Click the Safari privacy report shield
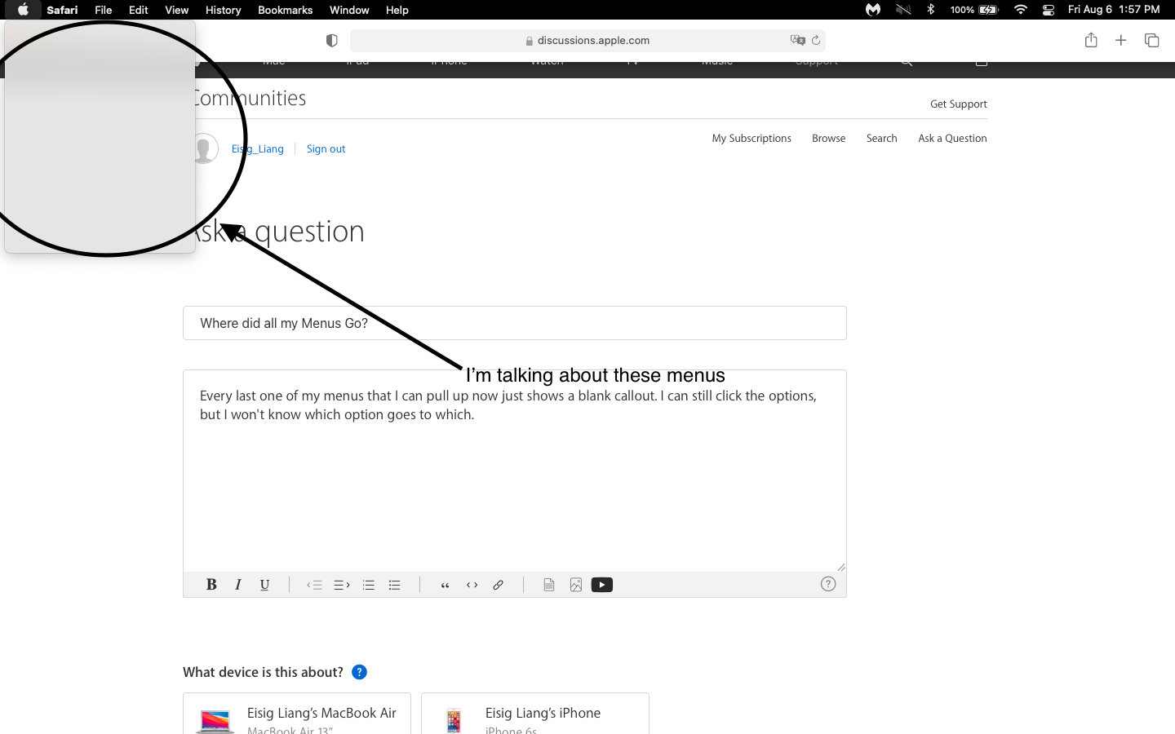The image size is (1175, 734). 332,41
